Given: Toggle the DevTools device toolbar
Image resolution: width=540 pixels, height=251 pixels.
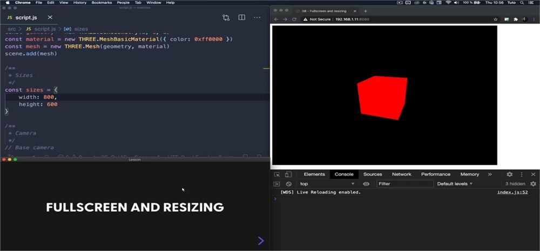Looking at the screenshot, I should pos(288,175).
